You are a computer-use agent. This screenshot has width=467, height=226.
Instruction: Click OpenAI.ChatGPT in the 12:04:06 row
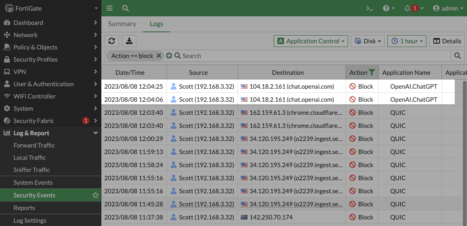pos(414,99)
